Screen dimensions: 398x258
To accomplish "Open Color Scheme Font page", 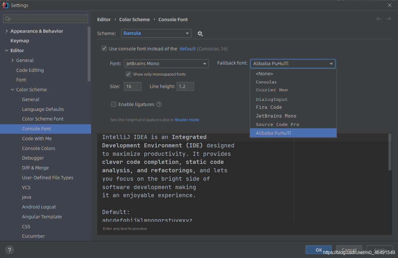I will click(43, 119).
